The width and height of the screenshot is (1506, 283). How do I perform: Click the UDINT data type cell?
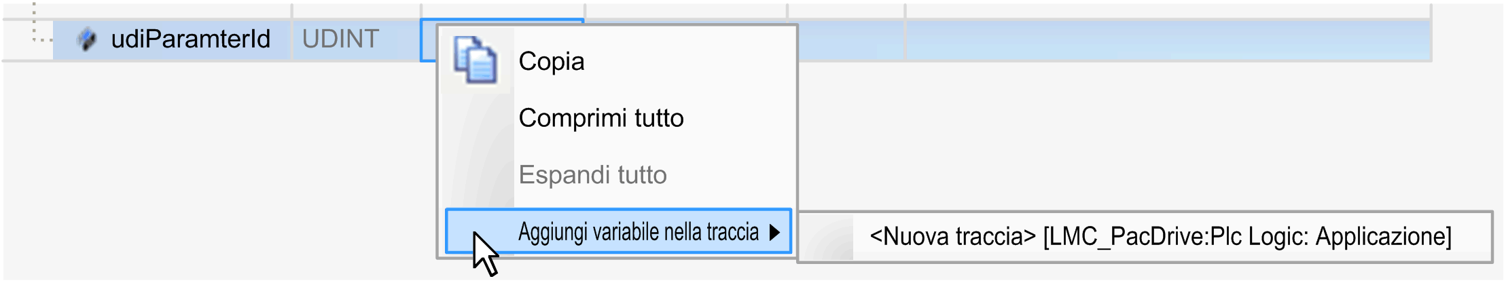point(340,39)
